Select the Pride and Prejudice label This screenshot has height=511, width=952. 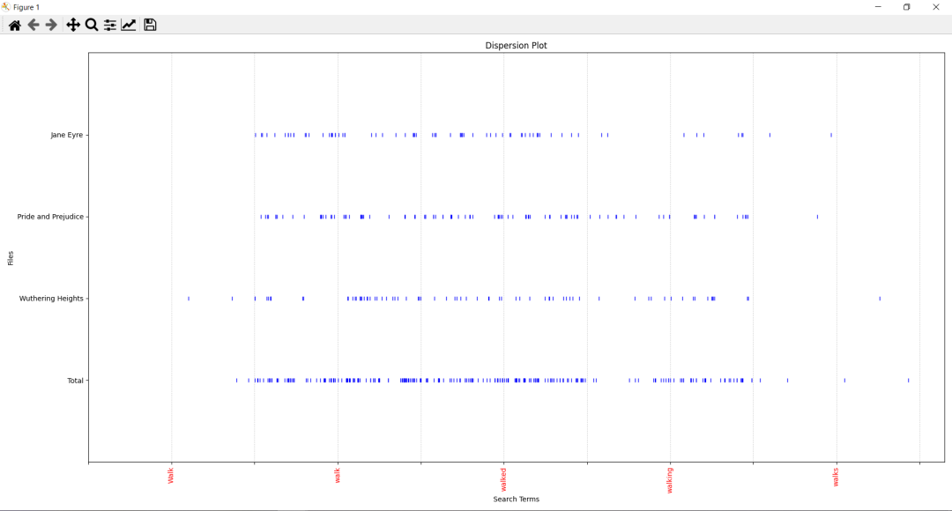(50, 217)
